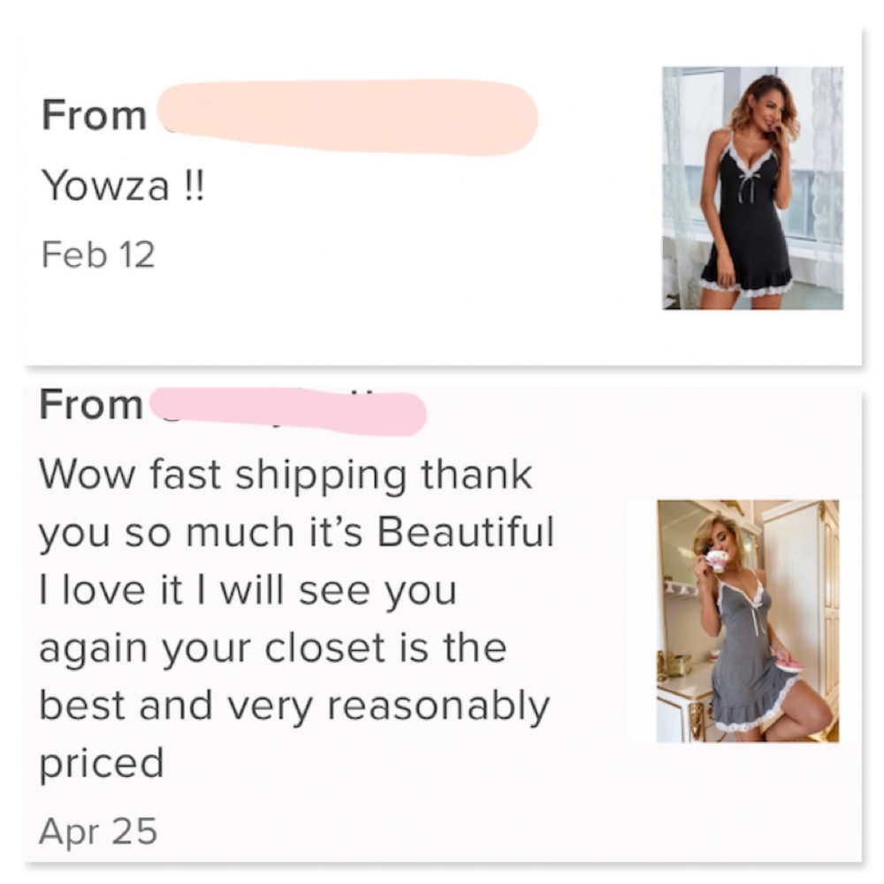884x884 pixels.
Task: Open the gray nightdress product thumbnail
Action: (748, 621)
